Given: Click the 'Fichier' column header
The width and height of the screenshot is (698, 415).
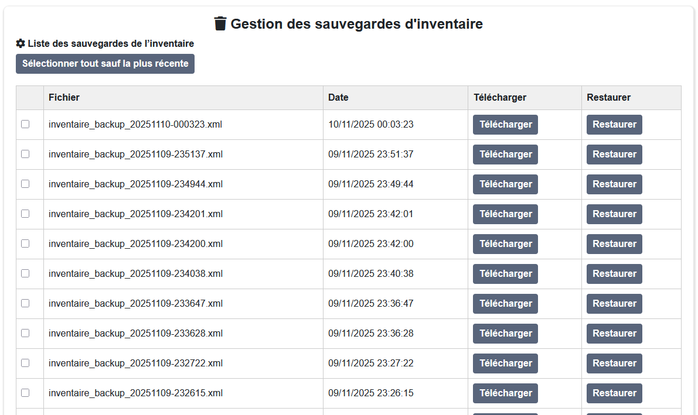Looking at the screenshot, I should point(64,97).
